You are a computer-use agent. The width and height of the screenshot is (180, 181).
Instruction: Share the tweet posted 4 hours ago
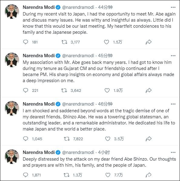coord(148,175)
